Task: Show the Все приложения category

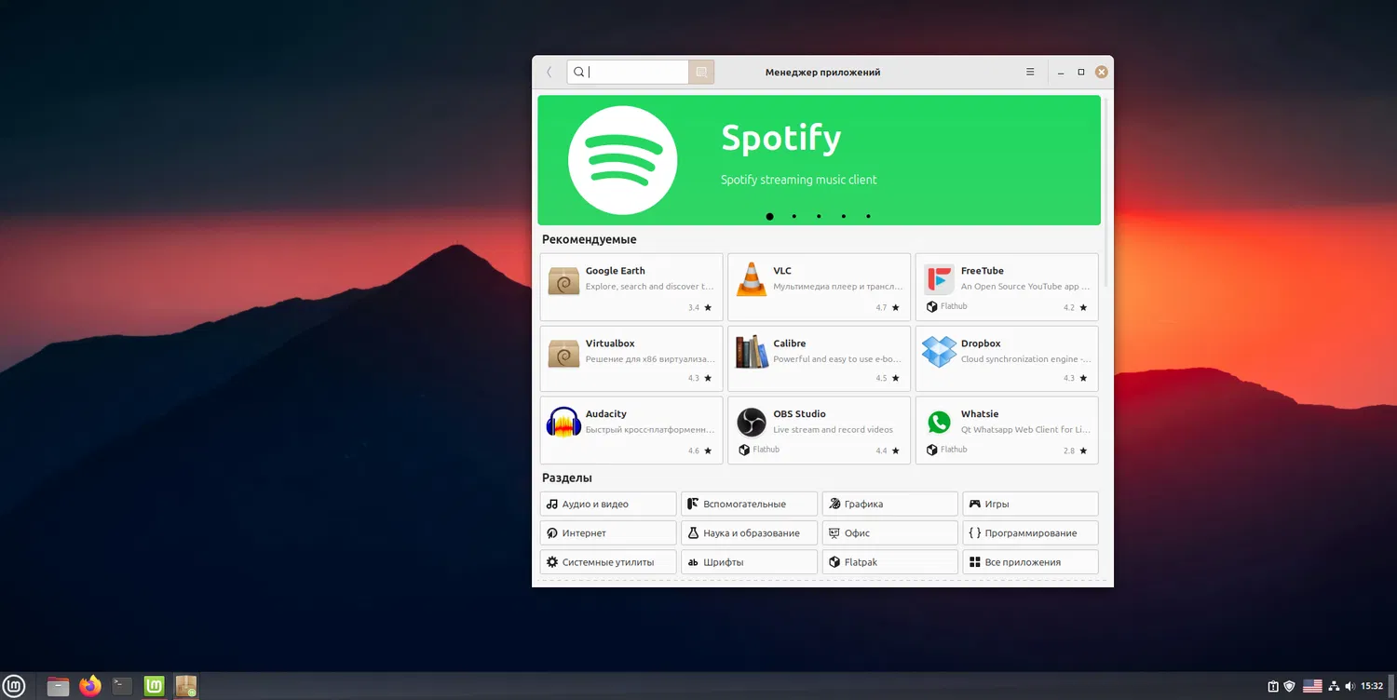Action: point(1030,562)
